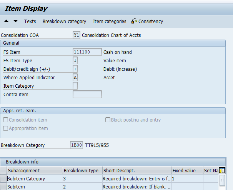Toggle the Block posting and entry checkbox
The width and height of the screenshot is (233, 190).
(108, 120)
